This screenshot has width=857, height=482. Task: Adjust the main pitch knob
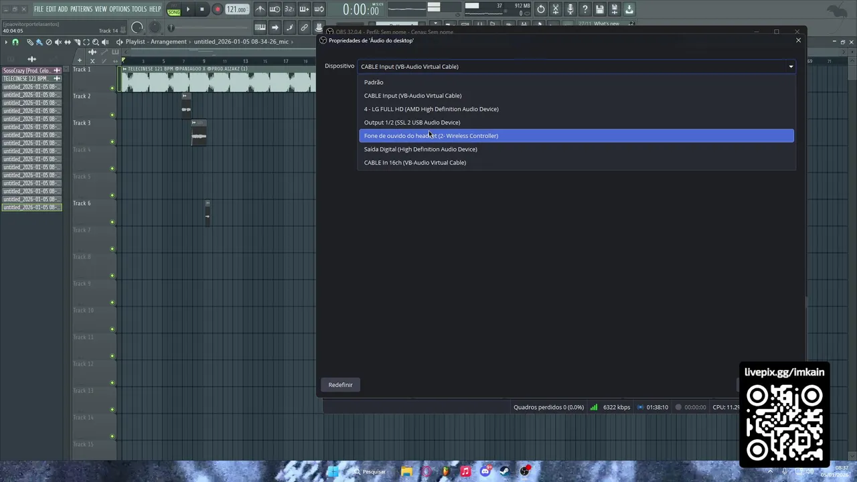155,27
